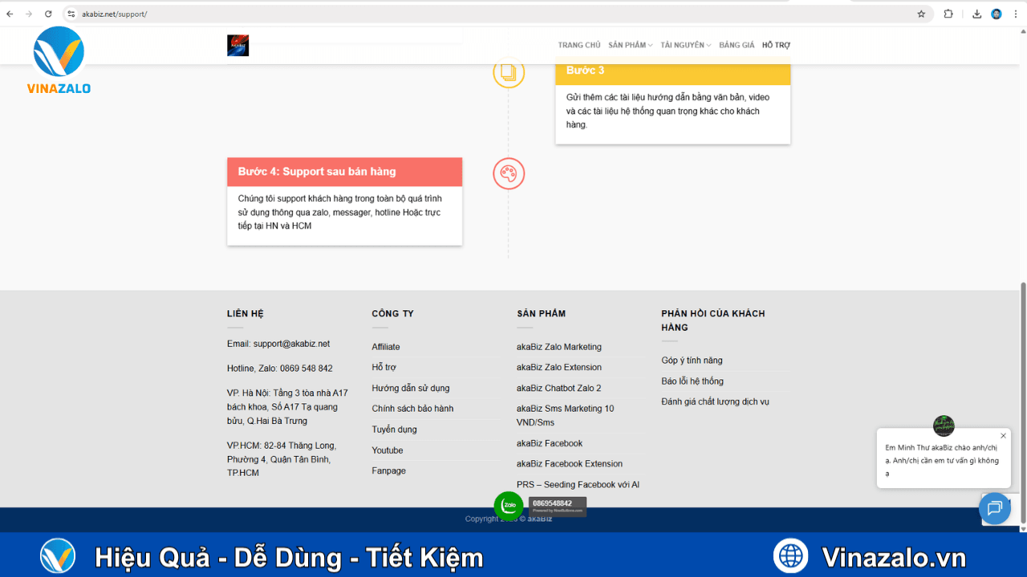
Task: Click the Hướng dẫn sử dụng link
Action: [x=410, y=388]
